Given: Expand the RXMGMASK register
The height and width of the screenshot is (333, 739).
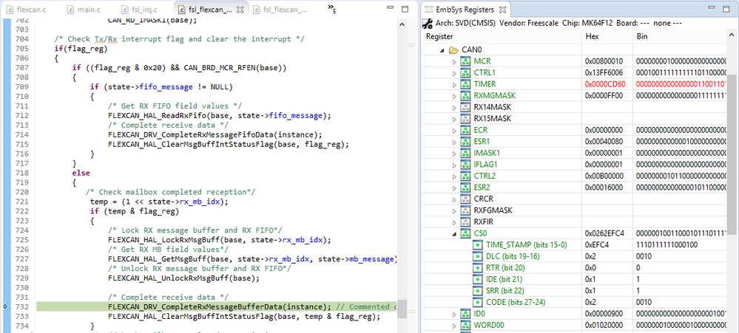Looking at the screenshot, I should tap(454, 96).
